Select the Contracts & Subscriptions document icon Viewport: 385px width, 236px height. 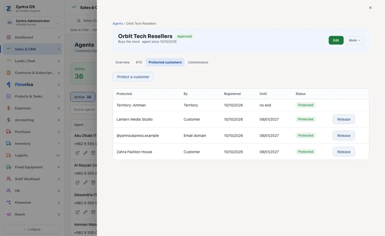pos(8,73)
